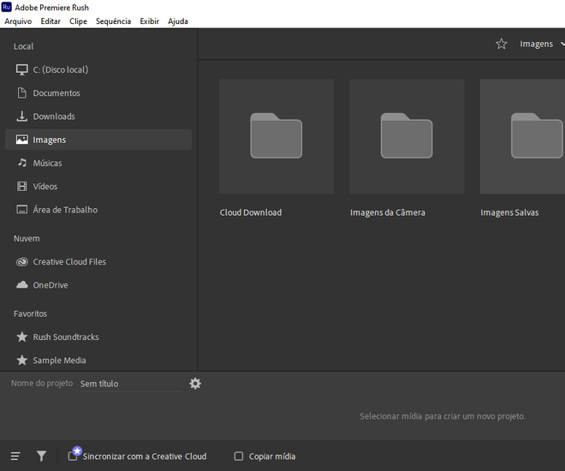This screenshot has width=565, height=471.
Task: Enable Sincronizar com a Creative Cloud checkbox
Action: coord(73,456)
